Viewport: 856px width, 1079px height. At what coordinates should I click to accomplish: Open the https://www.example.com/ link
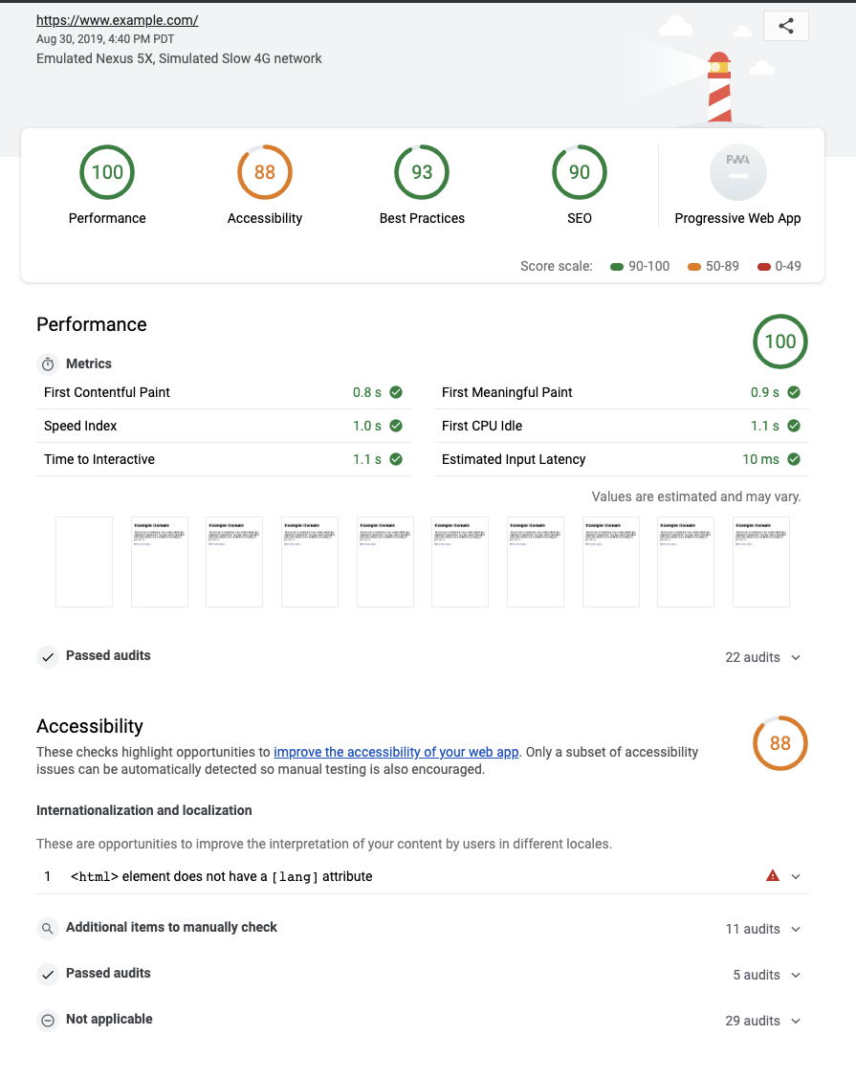pos(118,20)
